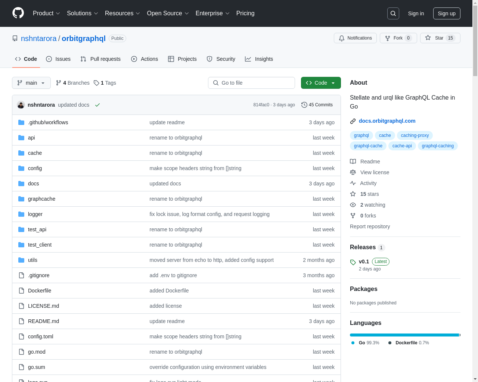The image size is (478, 382).
Task: Expand the Resources menu
Action: (122, 13)
